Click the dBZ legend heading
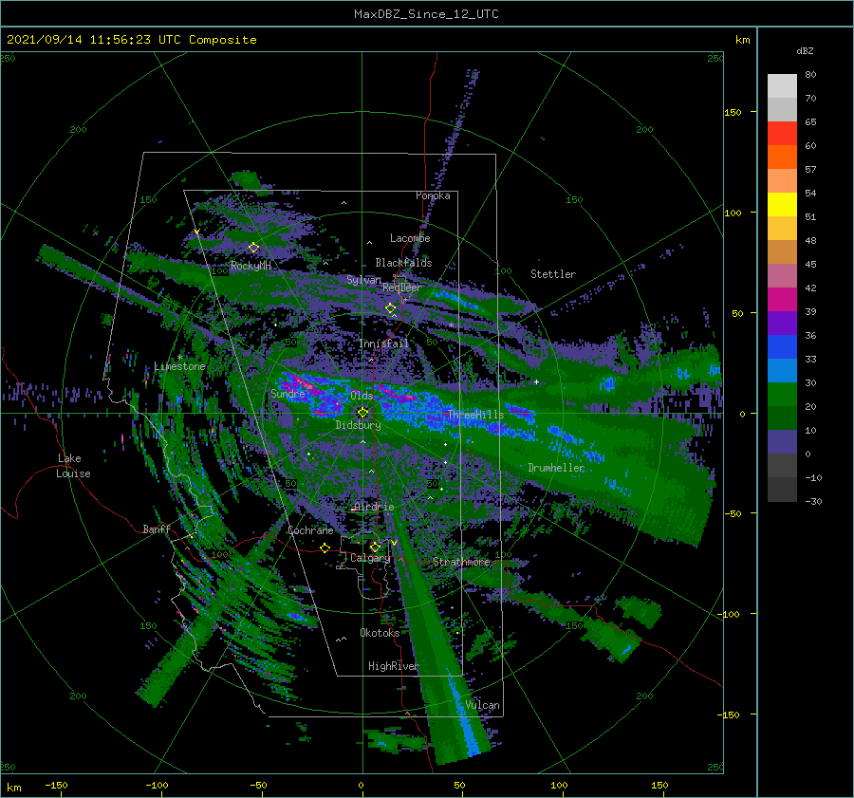 click(805, 50)
